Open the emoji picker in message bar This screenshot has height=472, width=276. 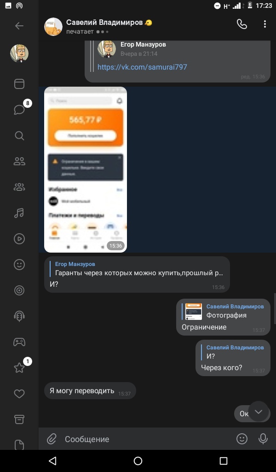point(242,439)
